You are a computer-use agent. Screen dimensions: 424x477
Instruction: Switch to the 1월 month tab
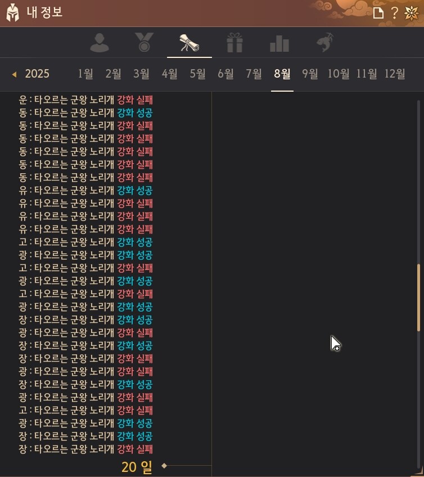coord(85,74)
